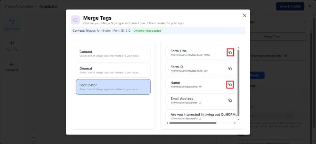Click the horizontal scrollbar right arrow

(235, 123)
